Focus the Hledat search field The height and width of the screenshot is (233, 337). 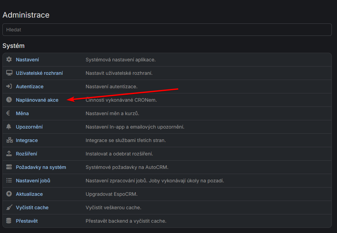coord(167,30)
